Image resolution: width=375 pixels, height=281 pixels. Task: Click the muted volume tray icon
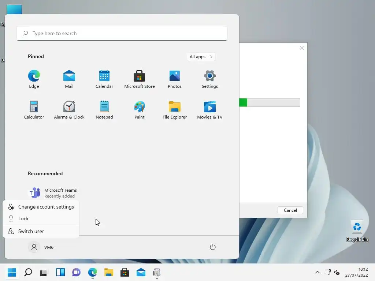click(337, 272)
